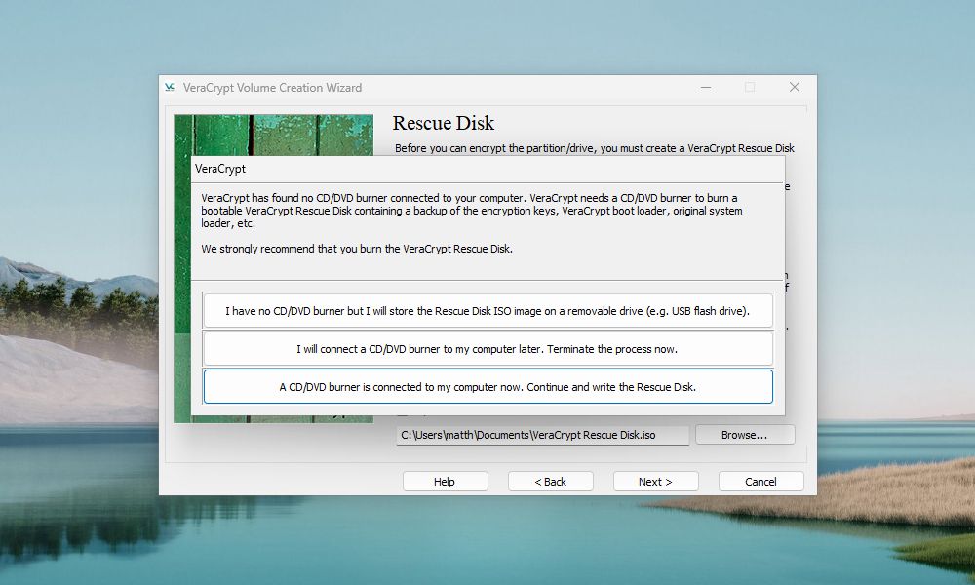Image resolution: width=975 pixels, height=585 pixels.
Task: Minimize the VeraCrypt Volume Creation Wizard window
Action: coord(706,87)
